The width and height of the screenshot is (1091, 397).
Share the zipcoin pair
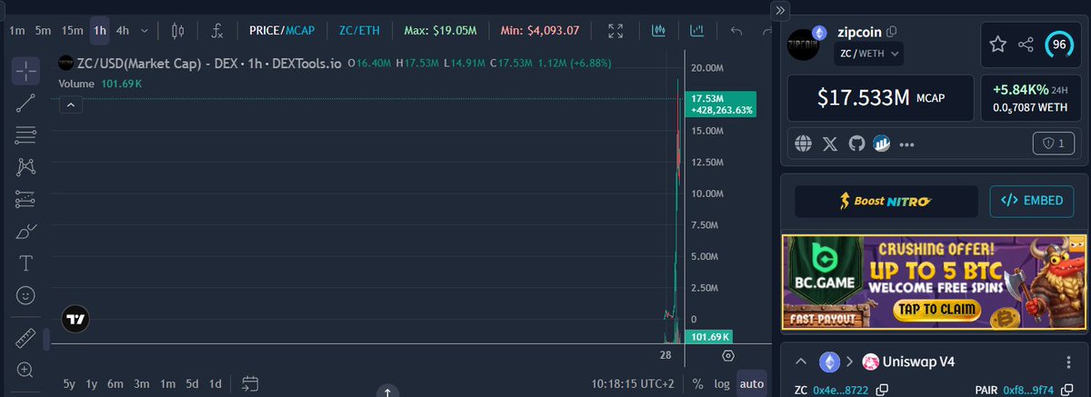(x=1026, y=45)
